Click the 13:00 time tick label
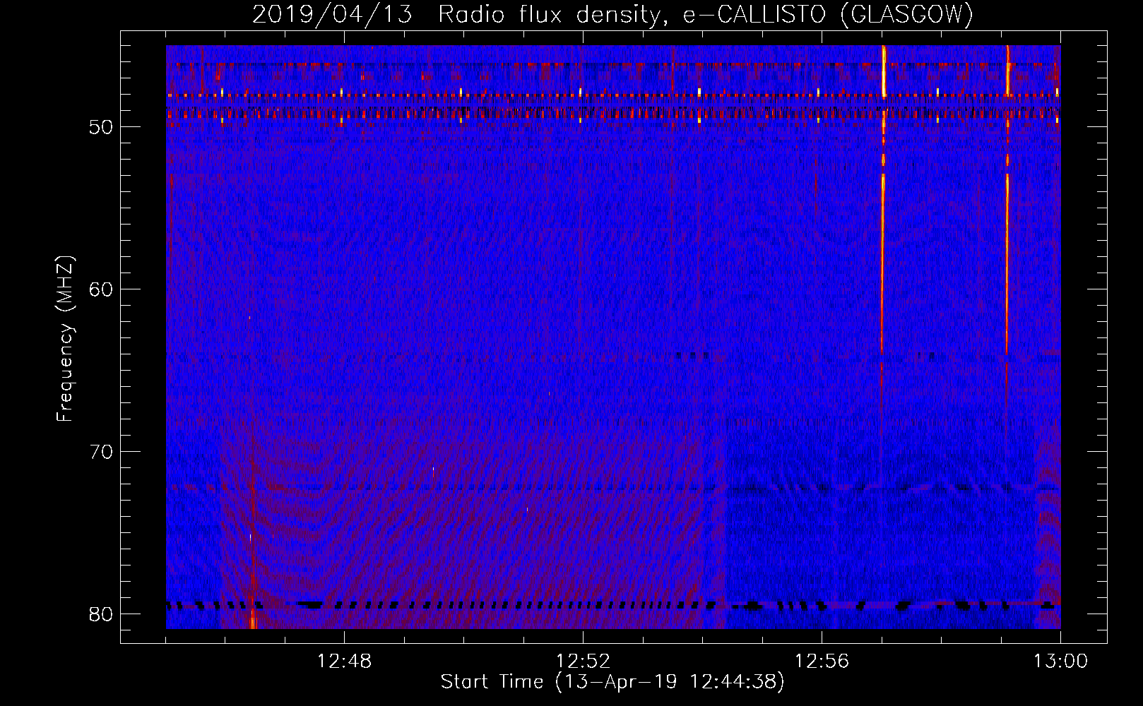The height and width of the screenshot is (706, 1143). (1060, 662)
